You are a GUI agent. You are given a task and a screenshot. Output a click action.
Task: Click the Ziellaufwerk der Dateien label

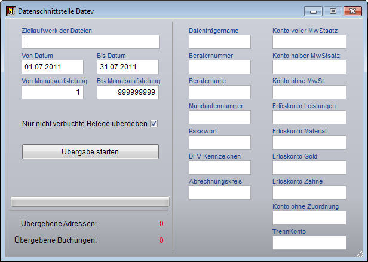tap(57, 31)
